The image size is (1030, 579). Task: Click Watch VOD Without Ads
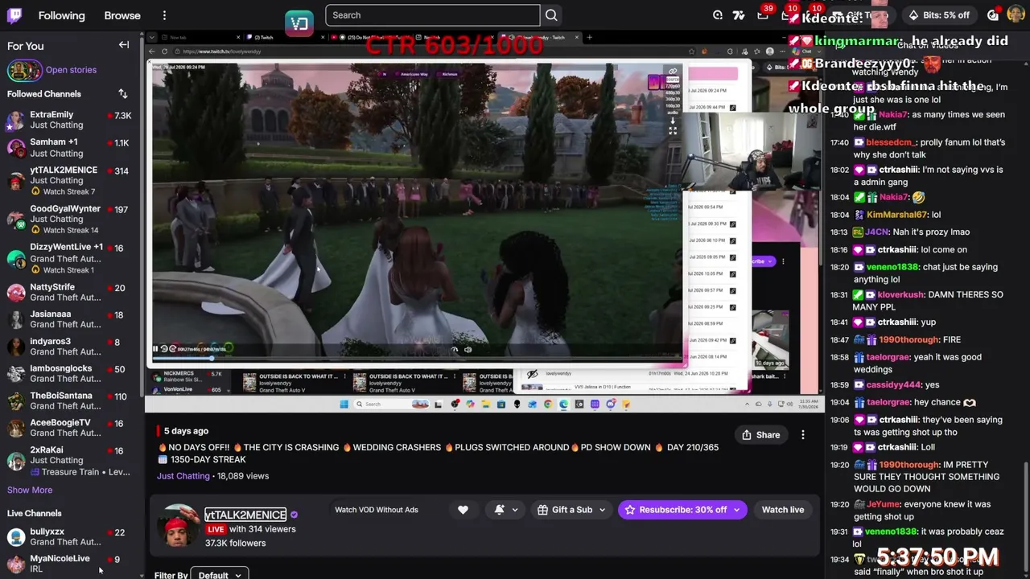point(377,509)
